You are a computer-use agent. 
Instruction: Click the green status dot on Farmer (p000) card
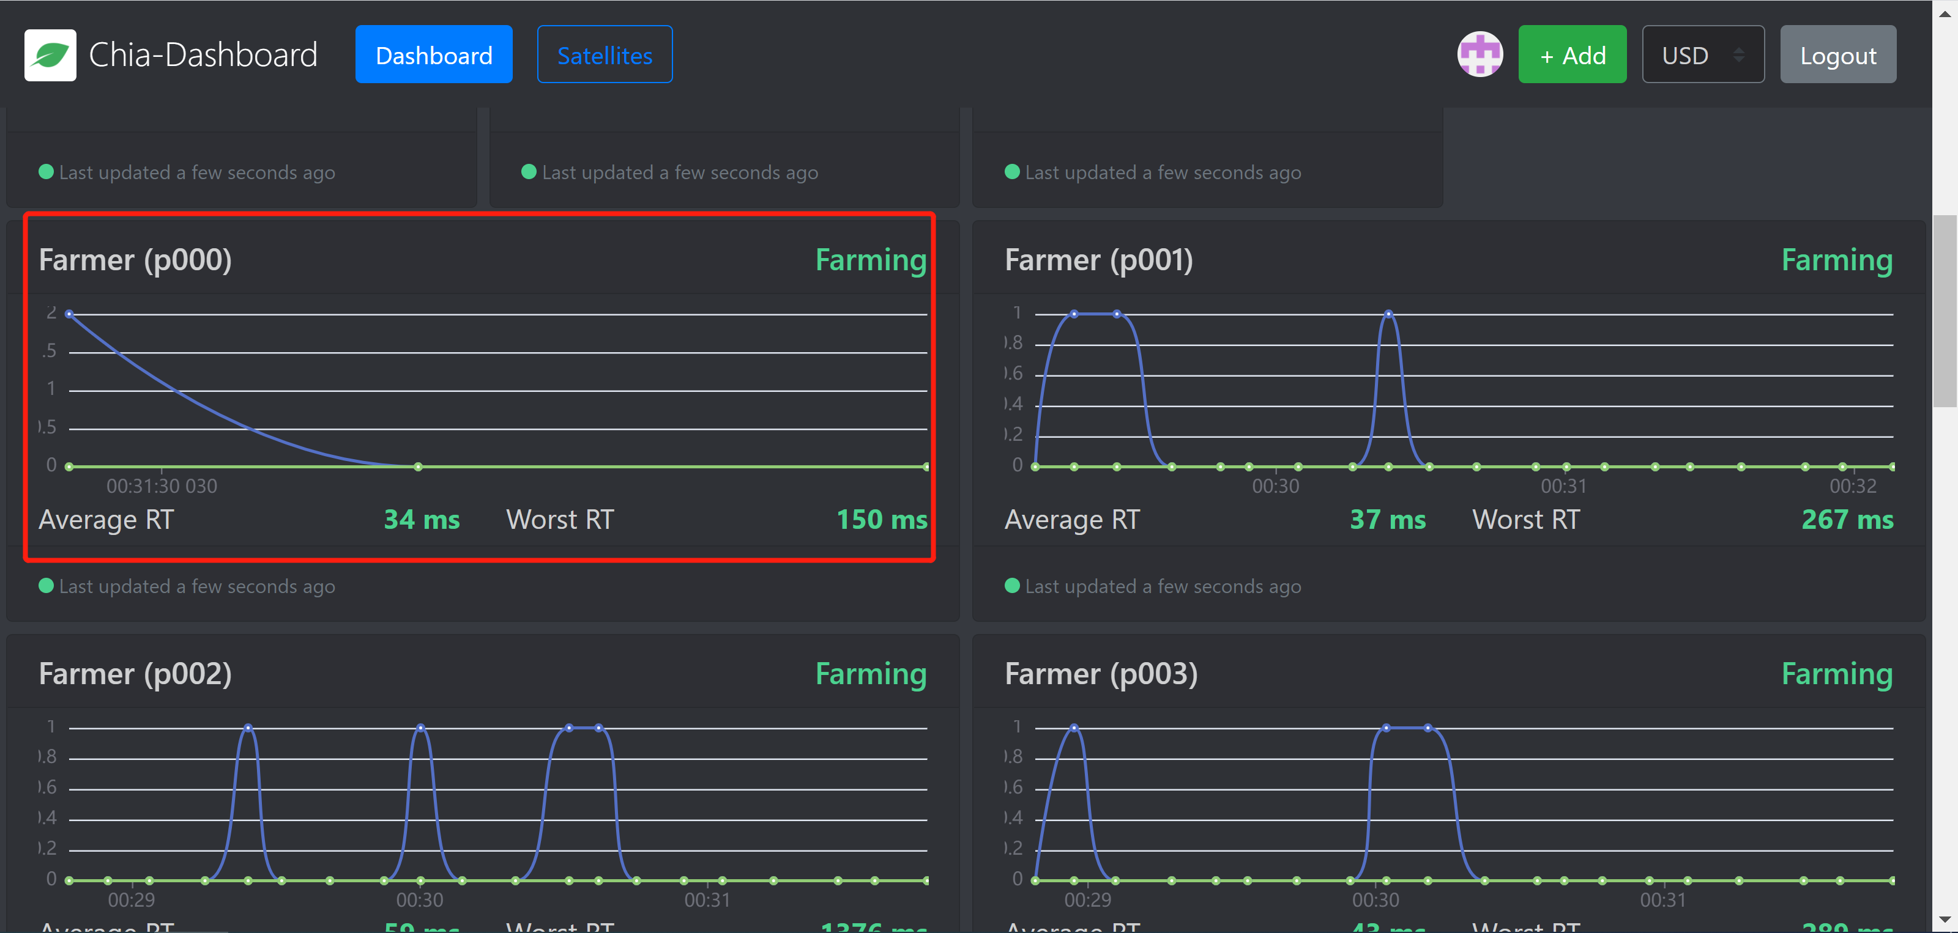[x=46, y=586]
